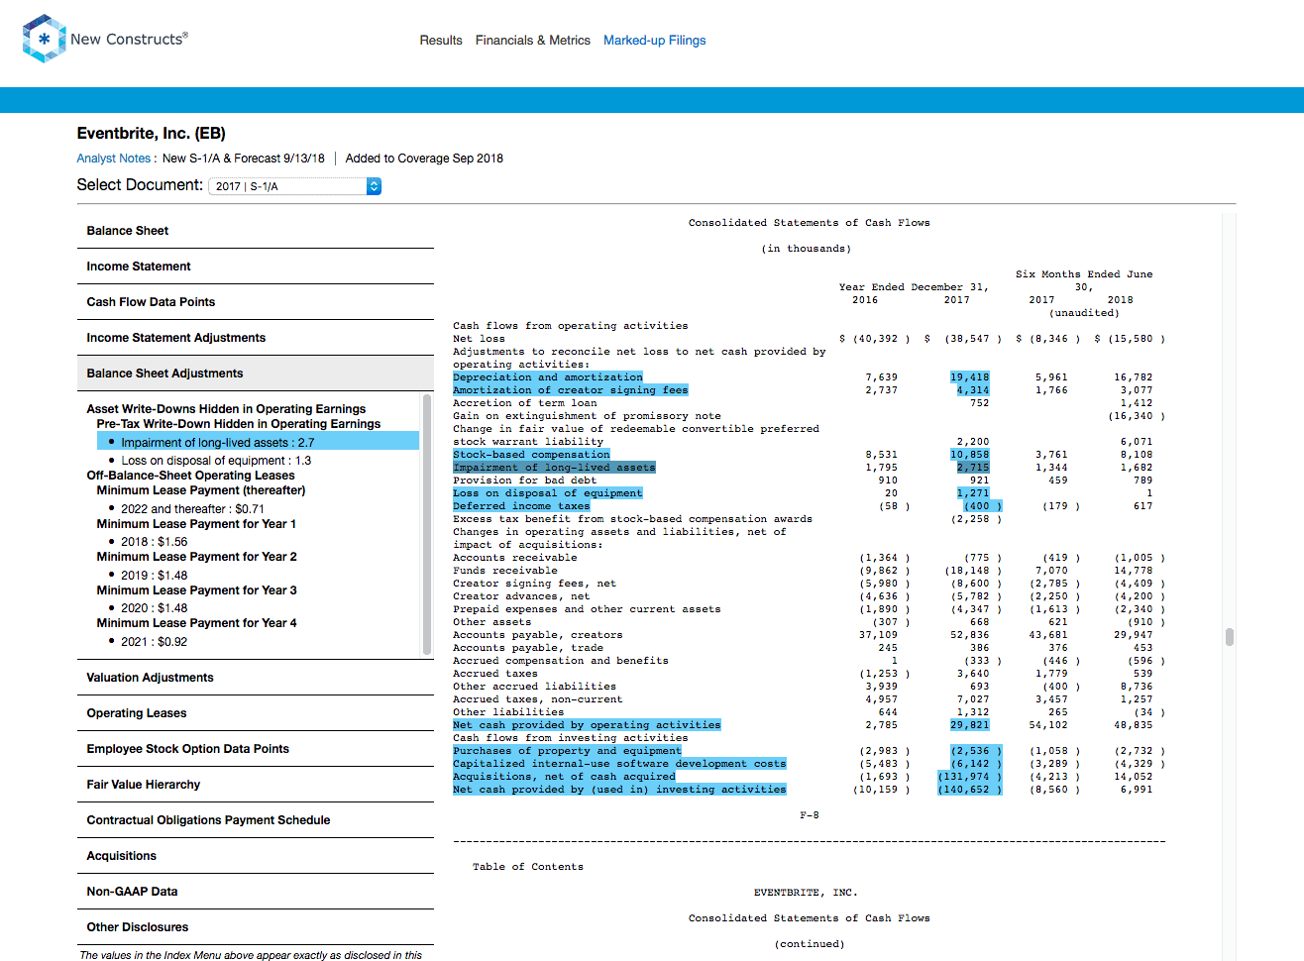This screenshot has height=961, width=1304.
Task: Expand Contractual Obligations Payment Schedule
Action: click(x=256, y=820)
